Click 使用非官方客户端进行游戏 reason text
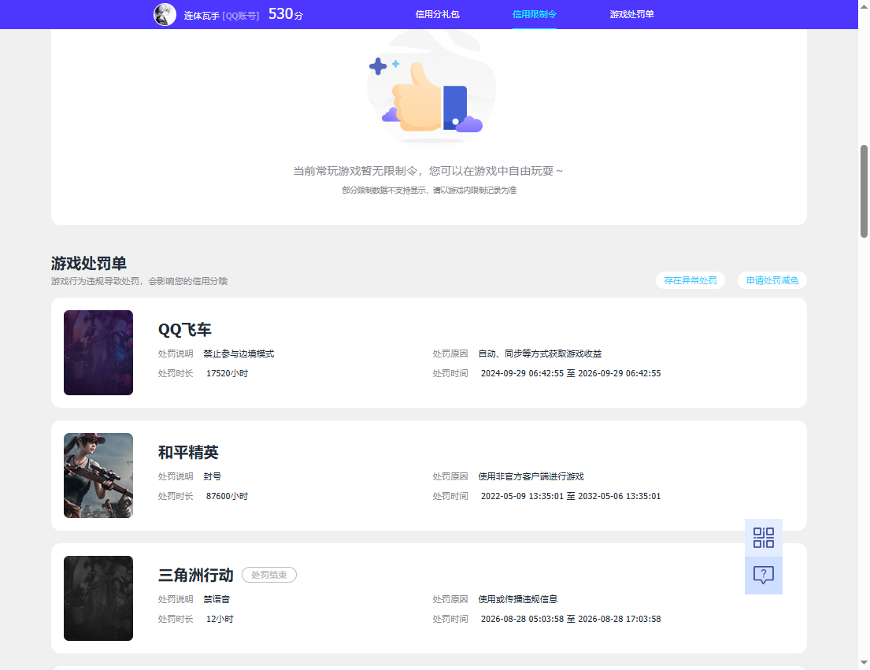 531,476
